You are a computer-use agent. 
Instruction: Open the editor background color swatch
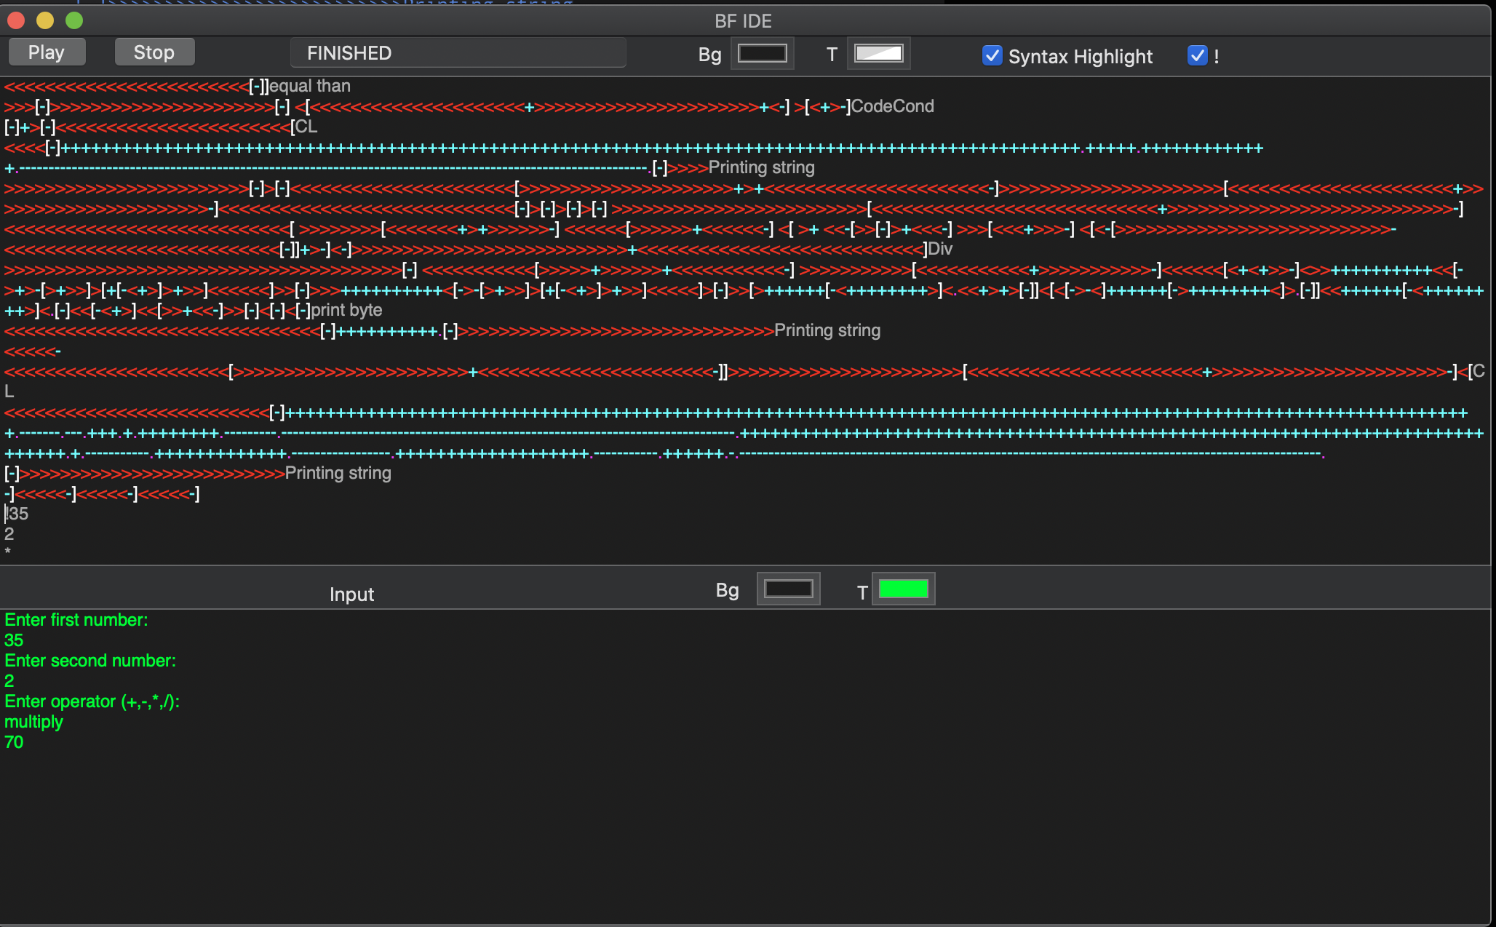tap(762, 54)
